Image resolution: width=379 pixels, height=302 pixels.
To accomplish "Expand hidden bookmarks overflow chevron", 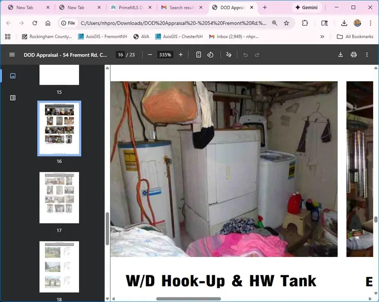I will coord(322,37).
